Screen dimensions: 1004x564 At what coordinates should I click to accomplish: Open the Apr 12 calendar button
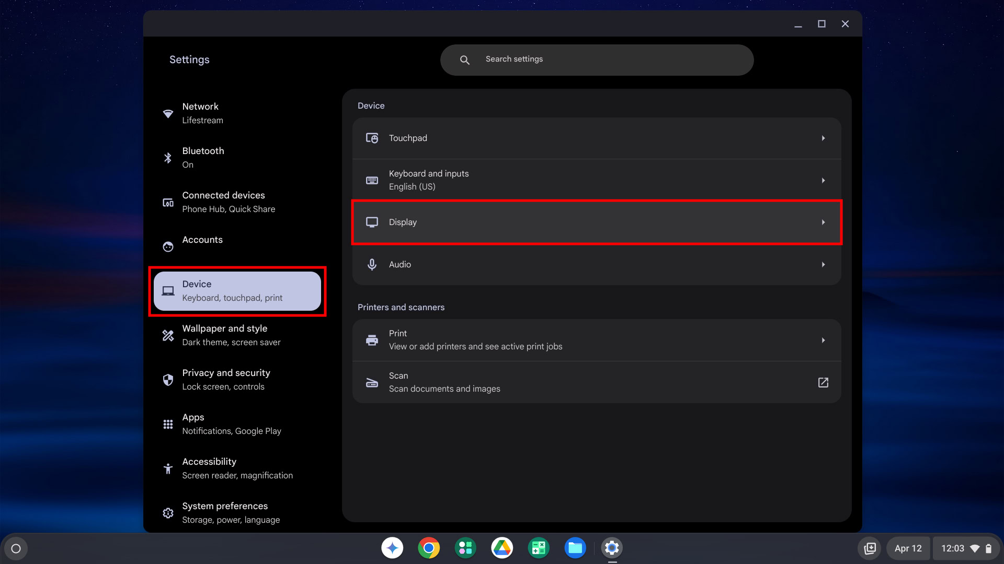(908, 548)
